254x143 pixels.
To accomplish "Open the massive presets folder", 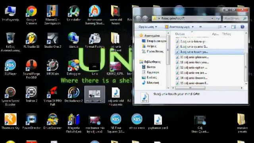I will point(242,124).
